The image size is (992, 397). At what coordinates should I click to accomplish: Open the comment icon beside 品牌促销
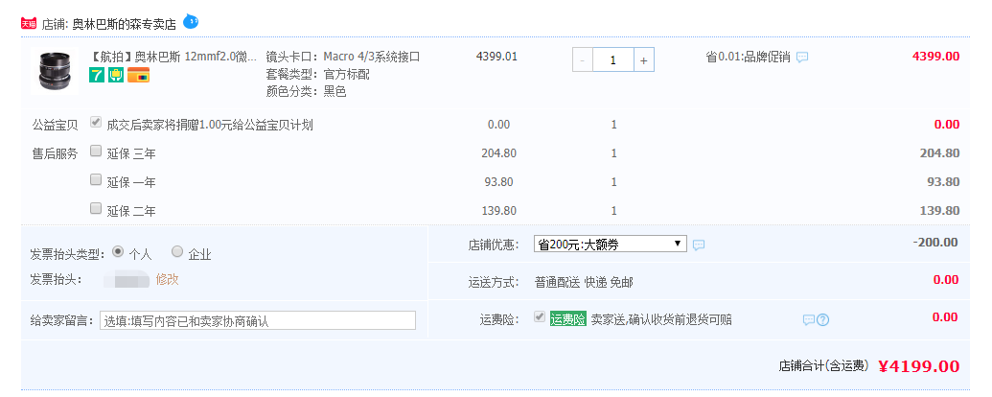[x=802, y=57]
